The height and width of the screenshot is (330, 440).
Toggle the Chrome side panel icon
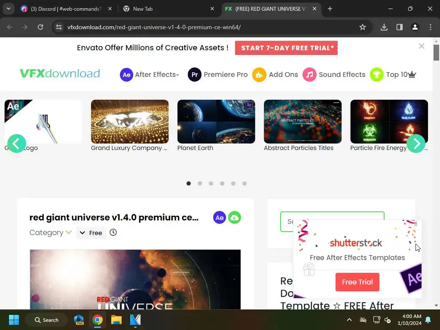400,27
